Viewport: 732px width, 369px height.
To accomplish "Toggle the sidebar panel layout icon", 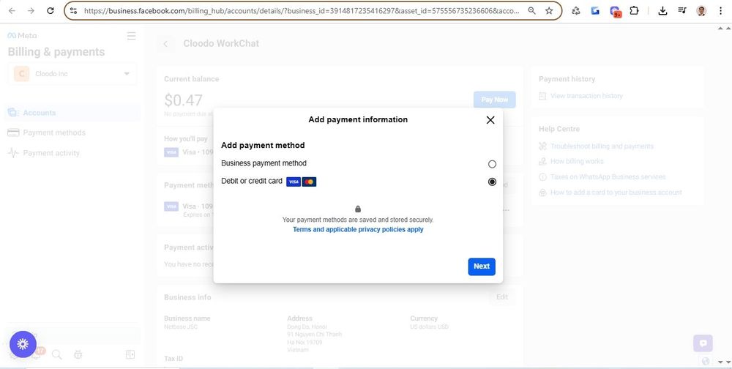I will pyautogui.click(x=130, y=354).
